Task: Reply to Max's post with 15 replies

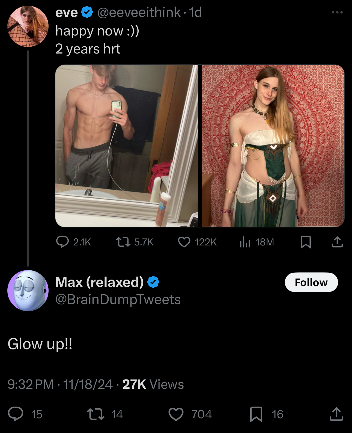Action: click(x=16, y=414)
